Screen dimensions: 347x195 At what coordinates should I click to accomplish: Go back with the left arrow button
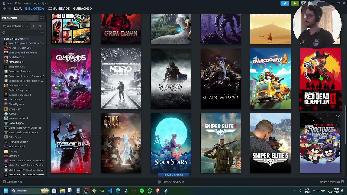coord(4,9)
